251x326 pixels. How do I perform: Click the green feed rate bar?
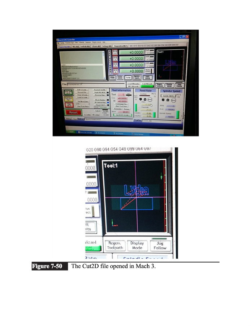(x=136, y=108)
